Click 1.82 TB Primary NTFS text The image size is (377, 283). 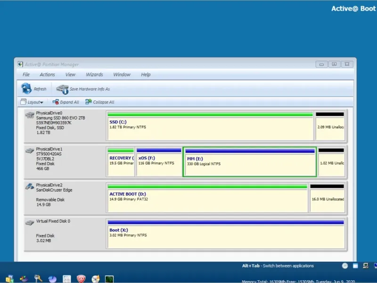128,127
